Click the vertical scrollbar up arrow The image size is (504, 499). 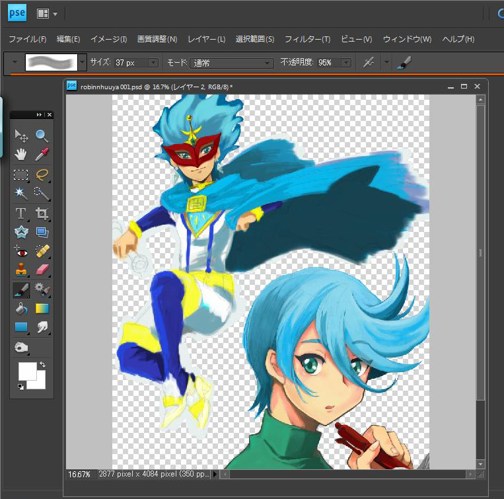tap(480, 100)
